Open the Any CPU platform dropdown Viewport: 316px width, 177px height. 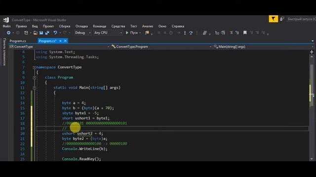(108, 33)
